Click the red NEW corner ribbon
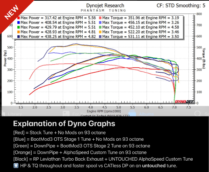This screenshot has height=172, width=209. coord(12,12)
